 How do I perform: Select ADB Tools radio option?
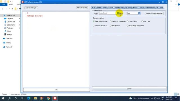click(146, 21)
